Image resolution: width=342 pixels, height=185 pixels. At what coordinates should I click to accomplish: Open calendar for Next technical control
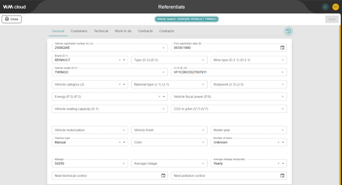tap(163, 175)
